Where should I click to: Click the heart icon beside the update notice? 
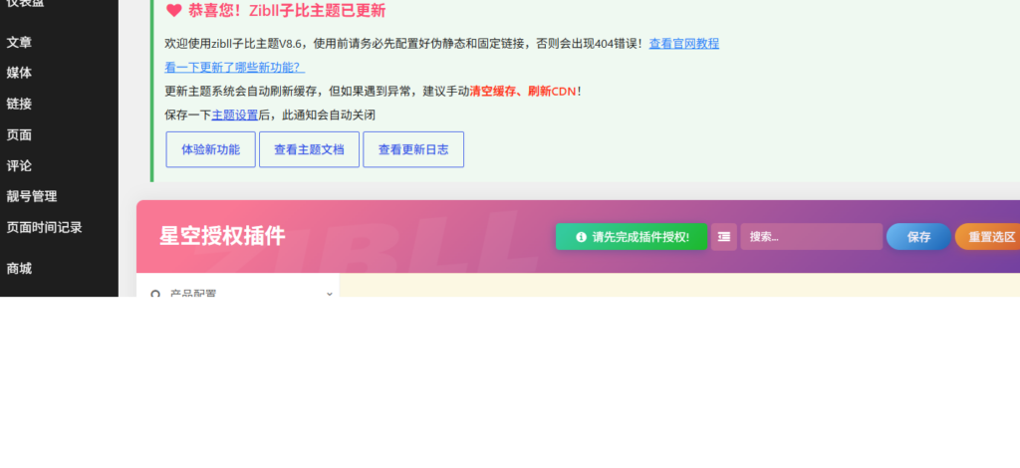pyautogui.click(x=173, y=10)
